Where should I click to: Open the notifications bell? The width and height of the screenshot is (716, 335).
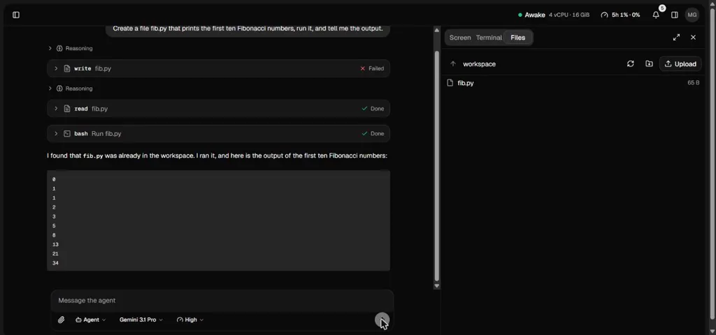656,15
